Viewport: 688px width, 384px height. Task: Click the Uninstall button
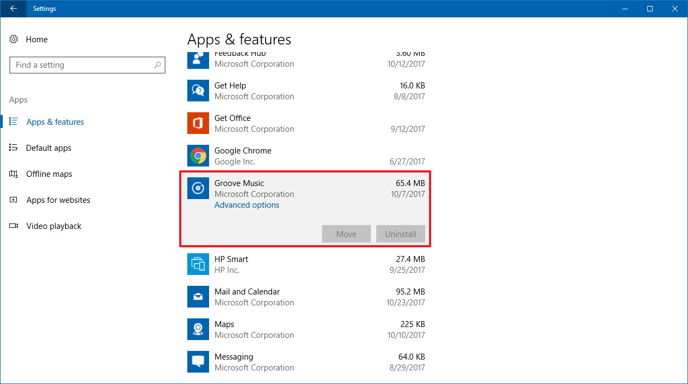point(400,234)
